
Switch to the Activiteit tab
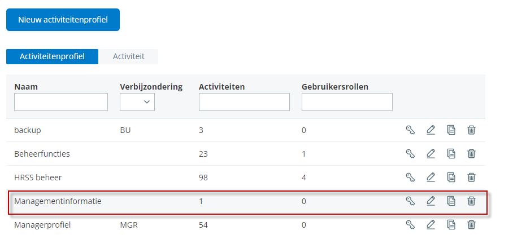click(x=129, y=56)
